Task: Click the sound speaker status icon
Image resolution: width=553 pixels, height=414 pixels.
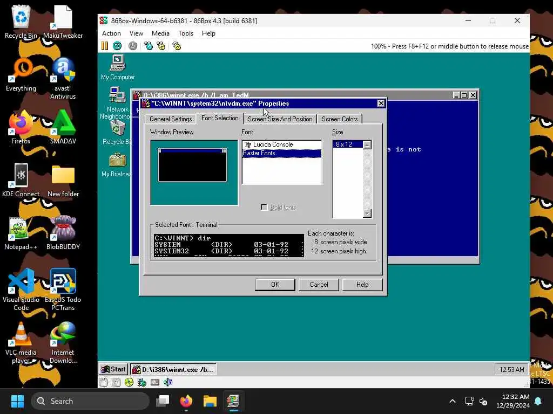Action: 168,382
